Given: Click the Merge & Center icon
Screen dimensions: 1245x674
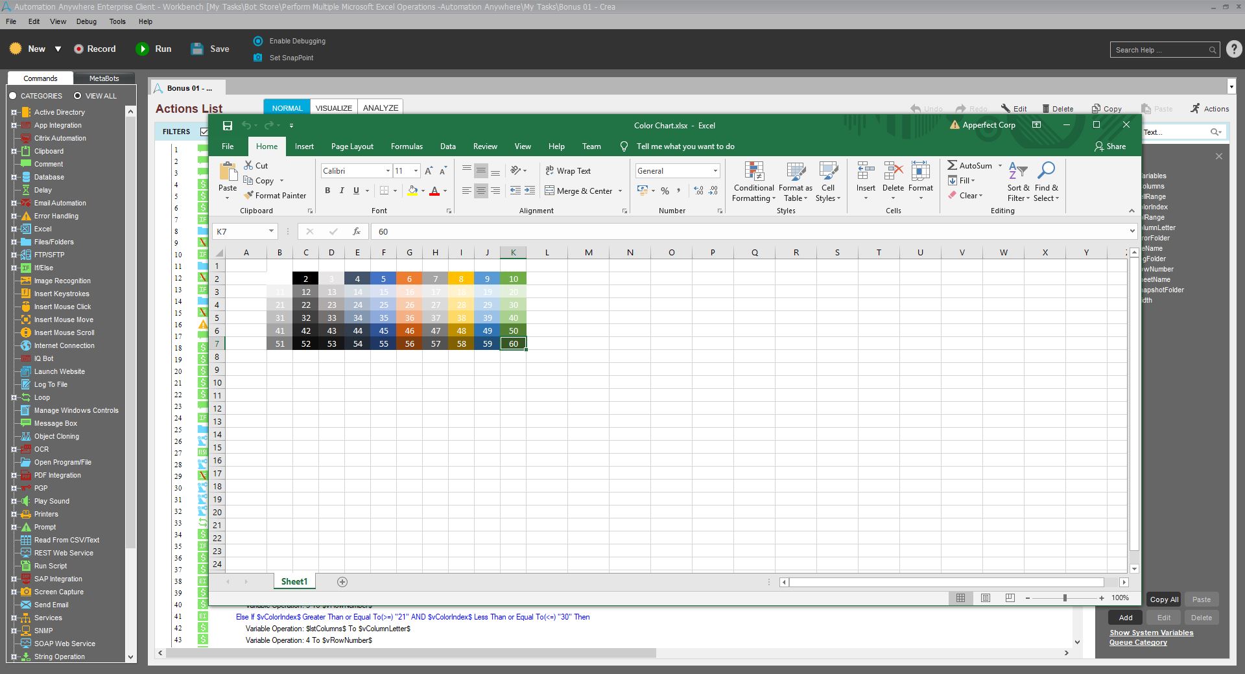Looking at the screenshot, I should point(549,191).
